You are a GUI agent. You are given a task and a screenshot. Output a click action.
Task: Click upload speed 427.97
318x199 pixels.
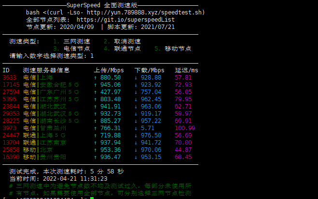111,92
